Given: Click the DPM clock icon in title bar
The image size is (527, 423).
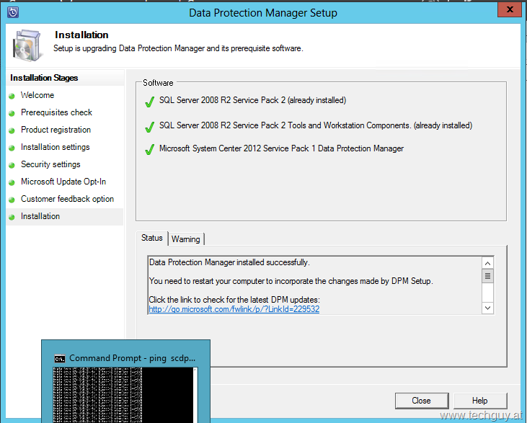Looking at the screenshot, I should tap(13, 12).
